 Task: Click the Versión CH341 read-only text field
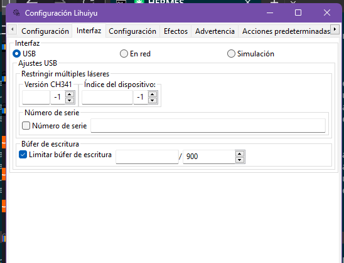(36, 97)
